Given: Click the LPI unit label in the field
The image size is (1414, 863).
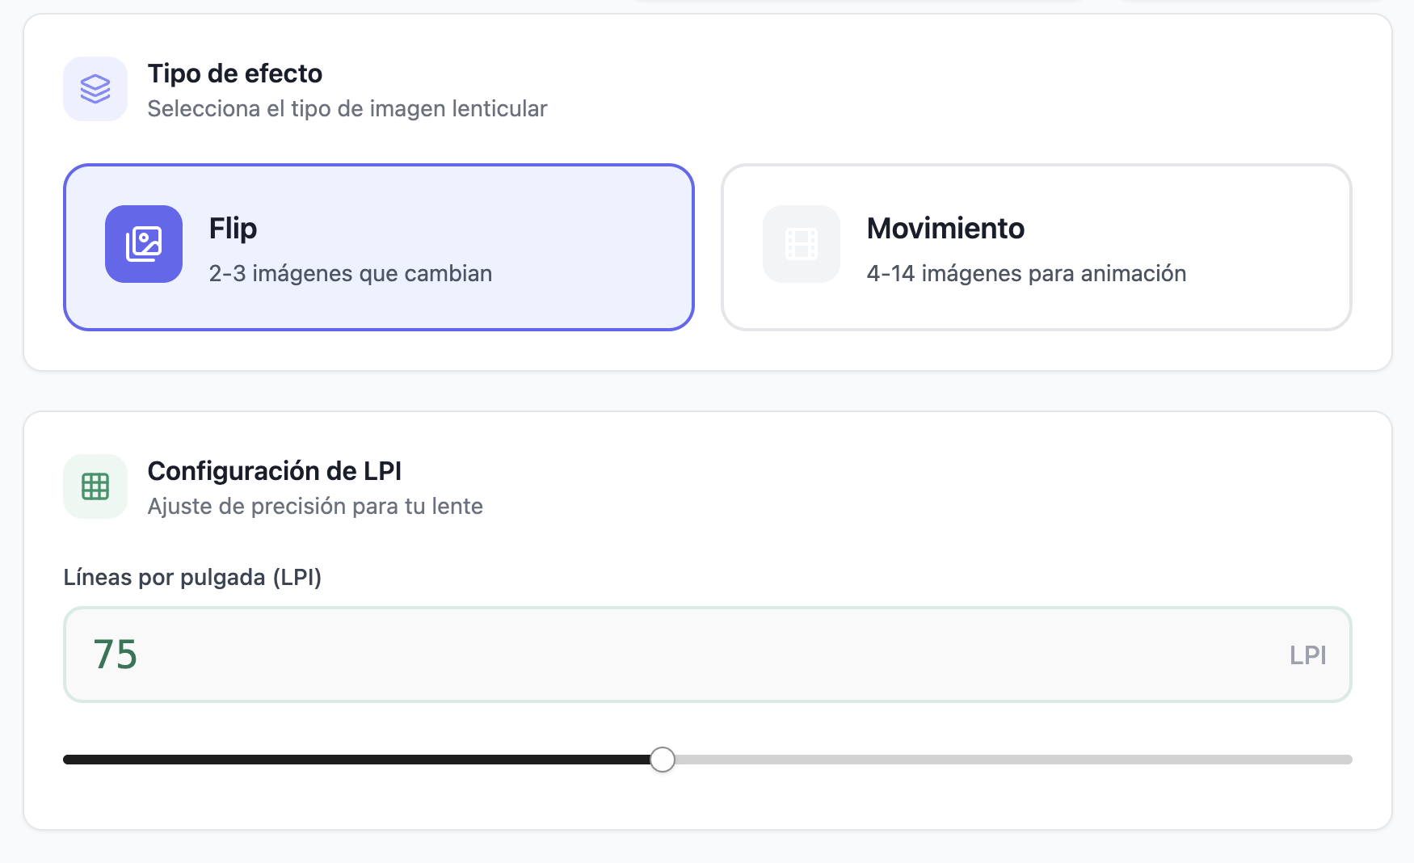Looking at the screenshot, I should [x=1309, y=655].
